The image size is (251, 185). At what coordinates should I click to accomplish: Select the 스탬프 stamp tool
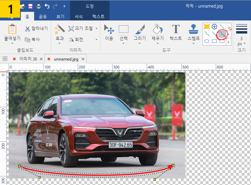pyautogui.click(x=194, y=29)
